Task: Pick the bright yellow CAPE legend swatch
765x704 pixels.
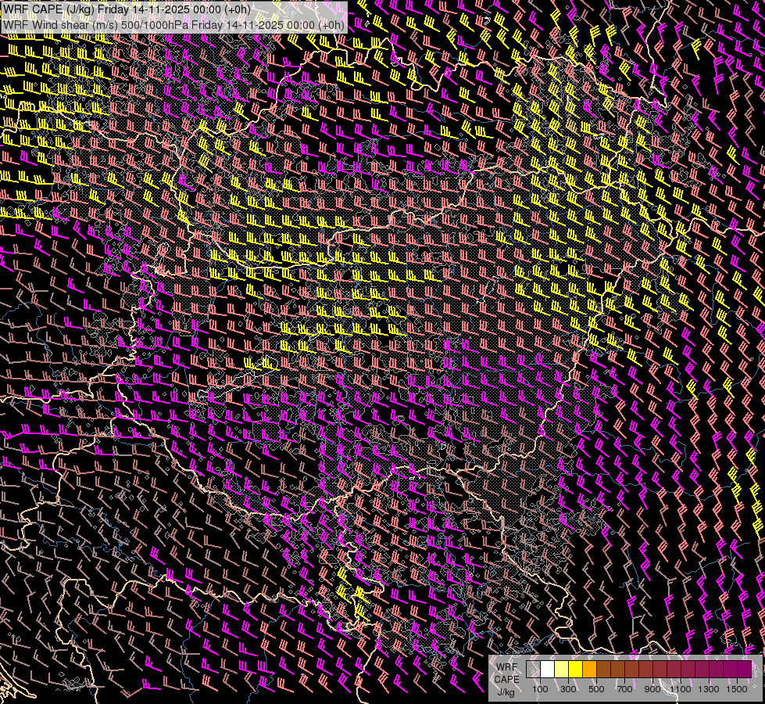Action: coord(575,670)
